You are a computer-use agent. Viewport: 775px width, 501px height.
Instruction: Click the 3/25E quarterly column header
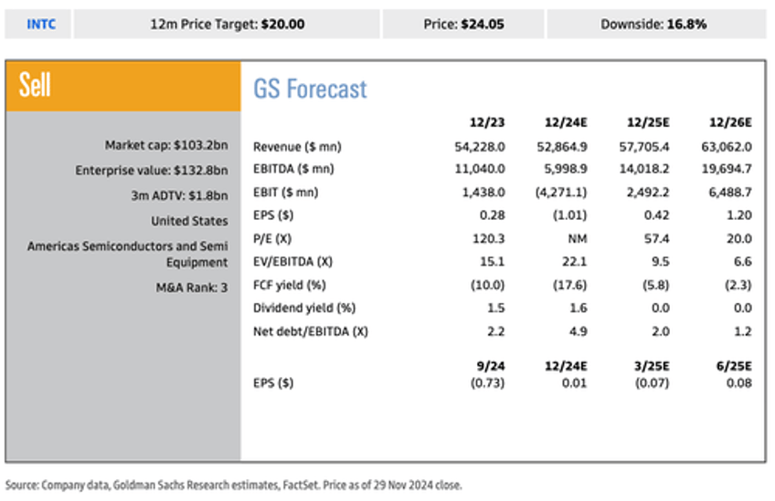click(652, 366)
